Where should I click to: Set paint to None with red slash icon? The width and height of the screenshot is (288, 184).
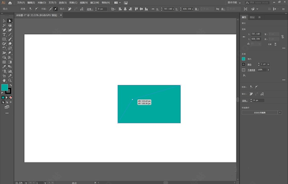tap(11, 98)
